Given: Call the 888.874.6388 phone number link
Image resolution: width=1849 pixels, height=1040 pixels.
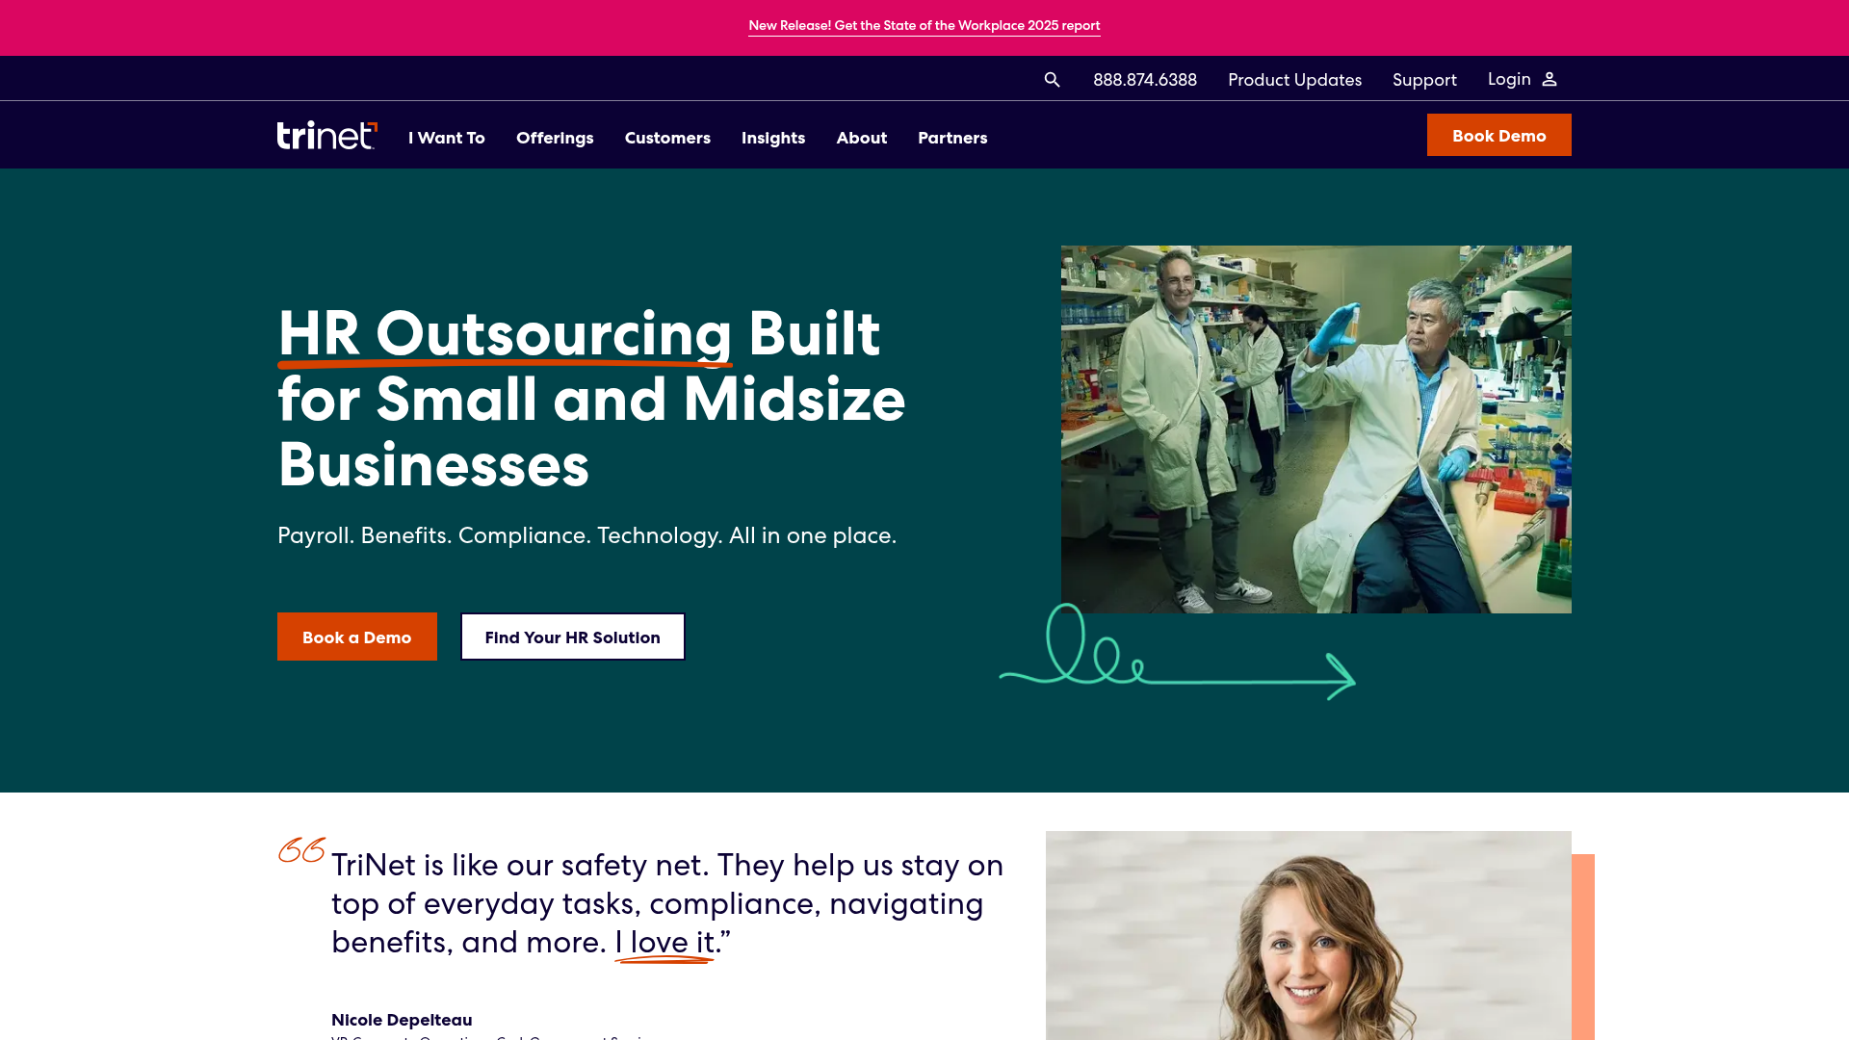Looking at the screenshot, I should click(1144, 79).
